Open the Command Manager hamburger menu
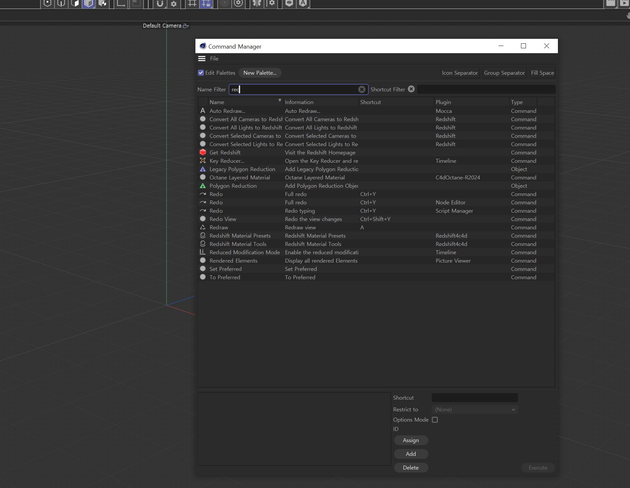The image size is (630, 488). tap(202, 59)
